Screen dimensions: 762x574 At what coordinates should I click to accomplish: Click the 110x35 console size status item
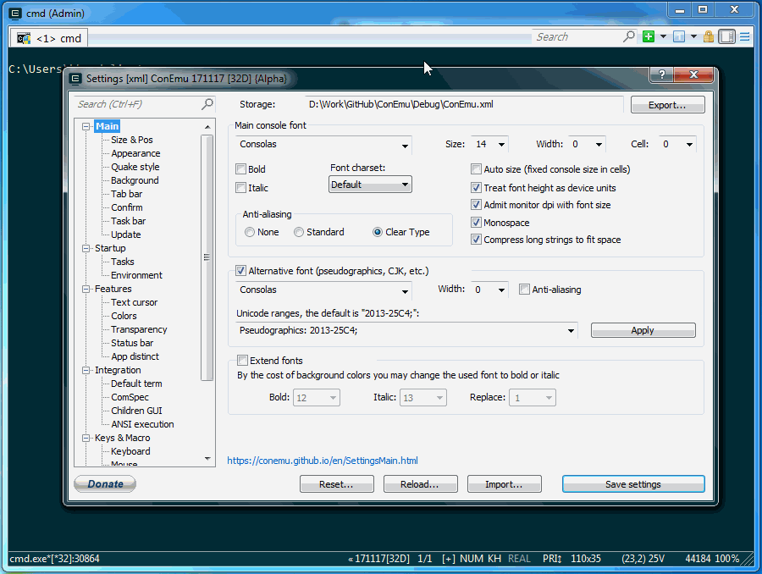pos(586,559)
